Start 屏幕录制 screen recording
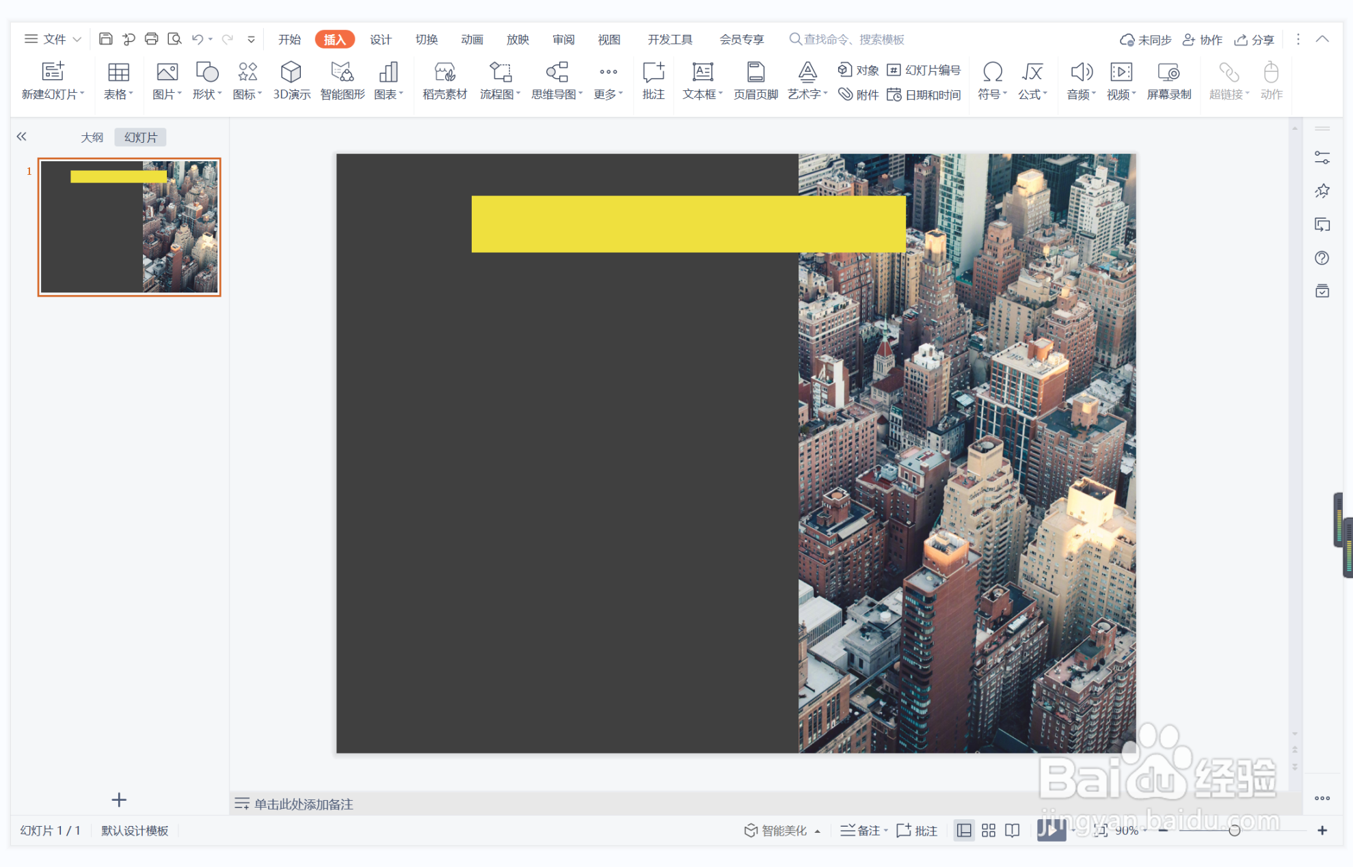 [1168, 80]
